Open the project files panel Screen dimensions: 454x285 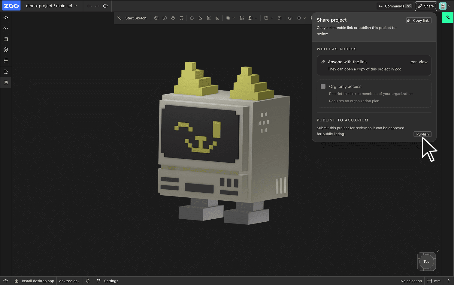(x=6, y=39)
